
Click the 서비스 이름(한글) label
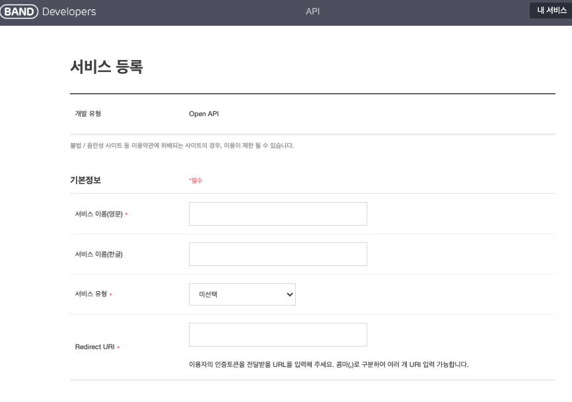pos(99,254)
